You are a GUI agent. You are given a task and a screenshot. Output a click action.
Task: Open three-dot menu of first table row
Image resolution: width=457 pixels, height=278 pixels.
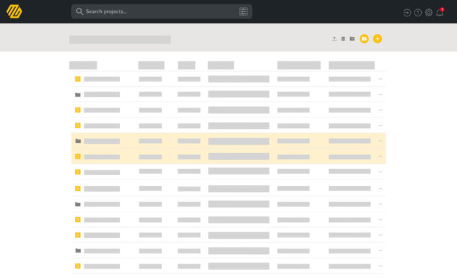pyautogui.click(x=381, y=79)
